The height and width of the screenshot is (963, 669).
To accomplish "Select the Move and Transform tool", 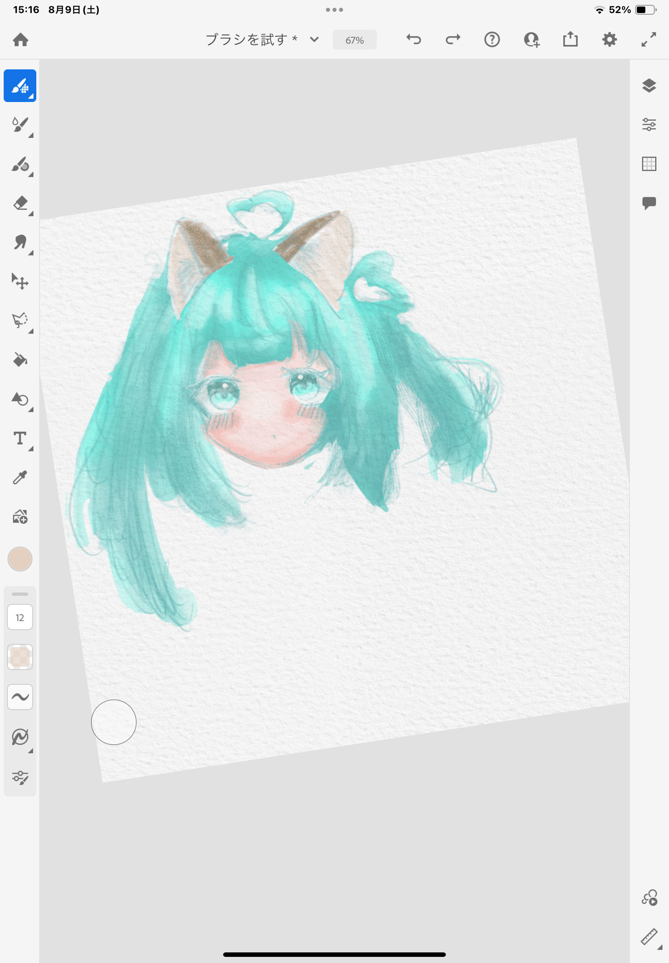I will pos(20,281).
